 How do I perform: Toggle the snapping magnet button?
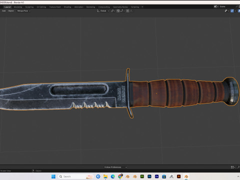point(118,11)
